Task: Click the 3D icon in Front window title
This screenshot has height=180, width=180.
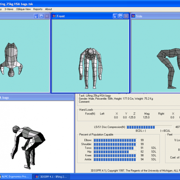Action: coord(54,16)
